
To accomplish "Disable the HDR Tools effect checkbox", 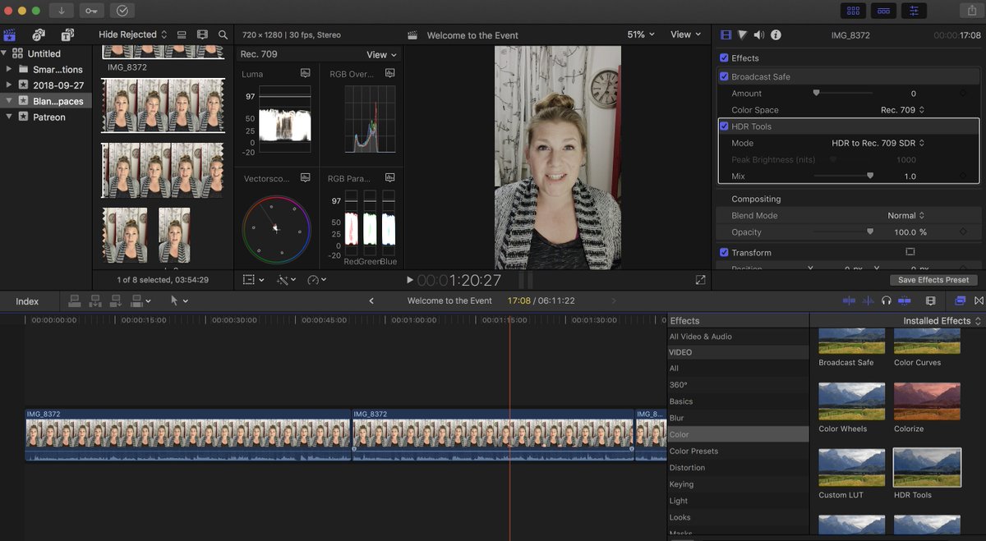I will coord(724,126).
